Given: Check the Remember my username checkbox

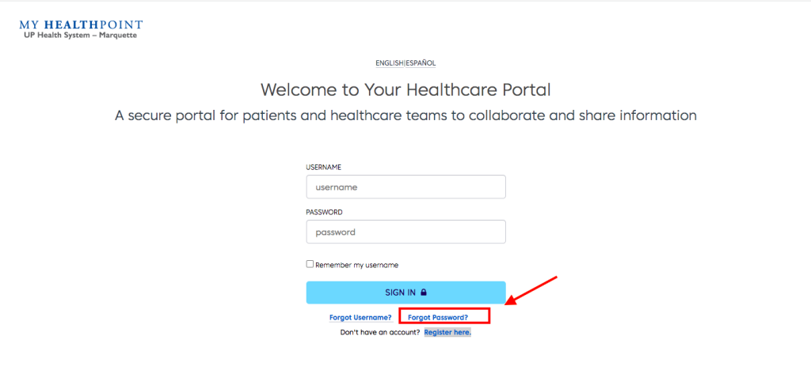Looking at the screenshot, I should pyautogui.click(x=310, y=264).
